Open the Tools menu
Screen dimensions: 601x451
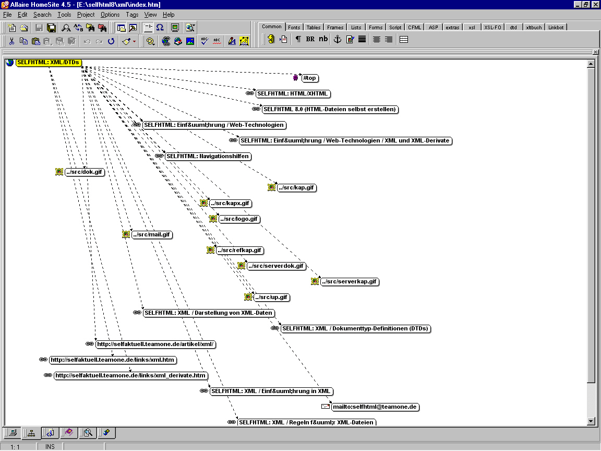click(x=64, y=15)
